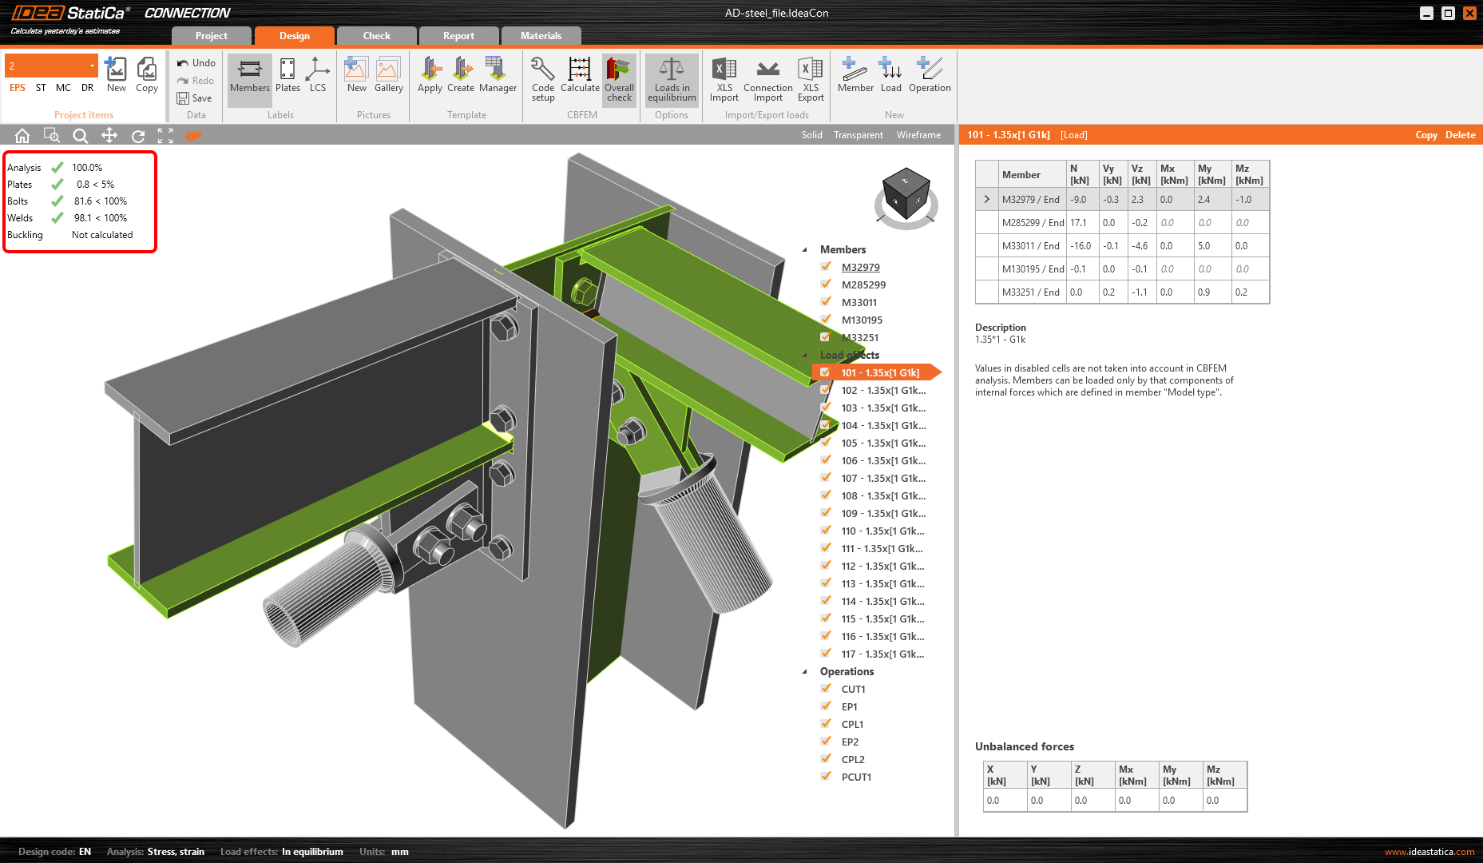
Task: Open the Materials tab
Action: pyautogui.click(x=541, y=35)
